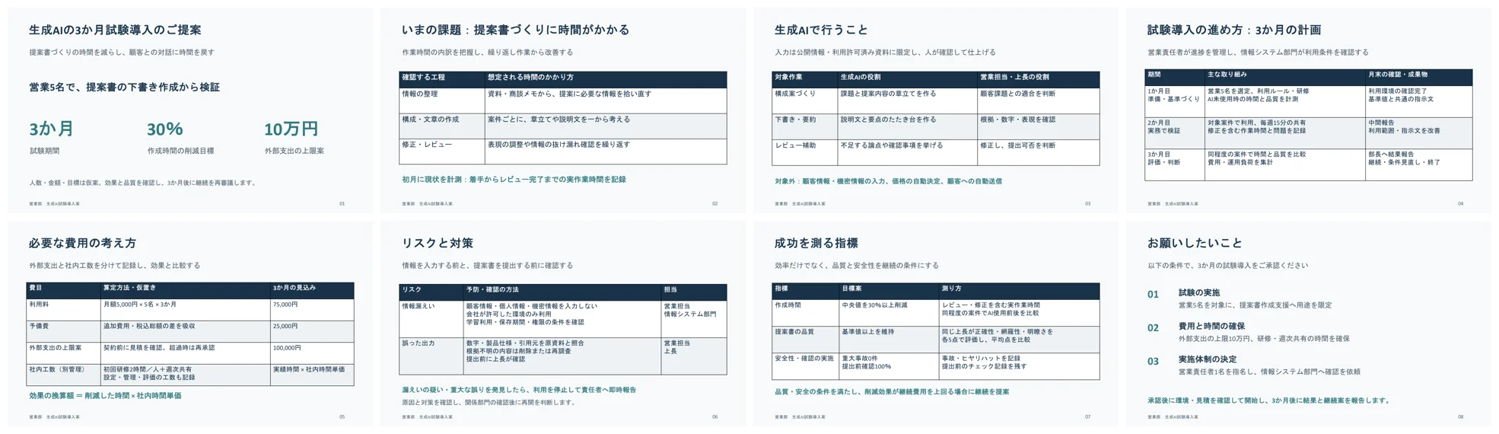Click the green note starting 漏えいの疑い・重大な誤り
This screenshot has height=434, width=1499.
[x=519, y=390]
